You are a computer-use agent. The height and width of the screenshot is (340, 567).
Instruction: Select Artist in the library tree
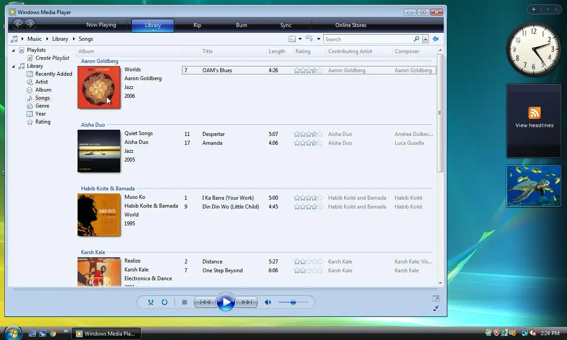point(42,82)
